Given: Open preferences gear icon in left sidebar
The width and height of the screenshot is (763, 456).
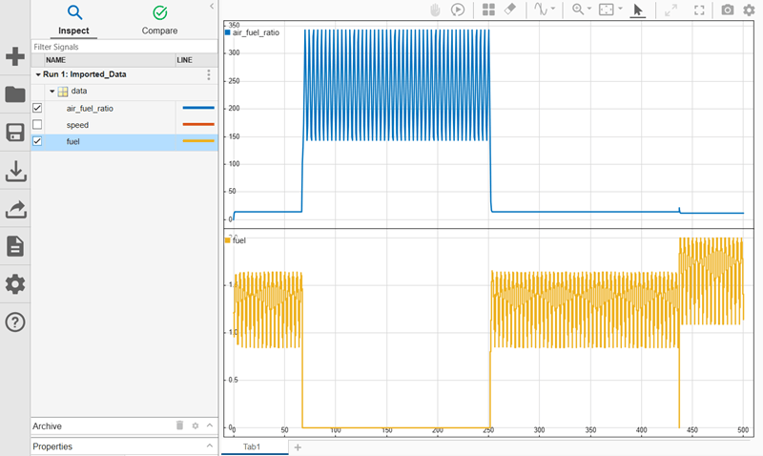Looking at the screenshot, I should pyautogui.click(x=15, y=284).
